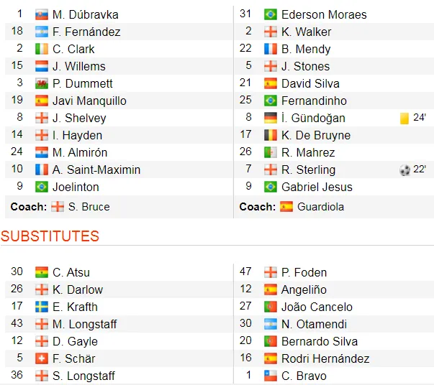Viewport: 434px width, 385px height.
Task: Select coach S. Bruce name
Action: pyautogui.click(x=89, y=207)
